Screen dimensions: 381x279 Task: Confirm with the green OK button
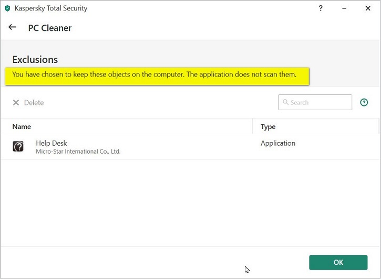(x=338, y=262)
